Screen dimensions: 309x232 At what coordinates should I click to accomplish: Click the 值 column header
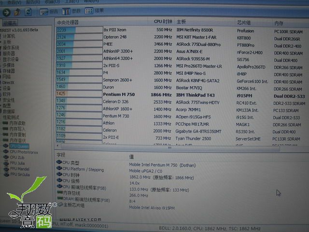pos(131,157)
